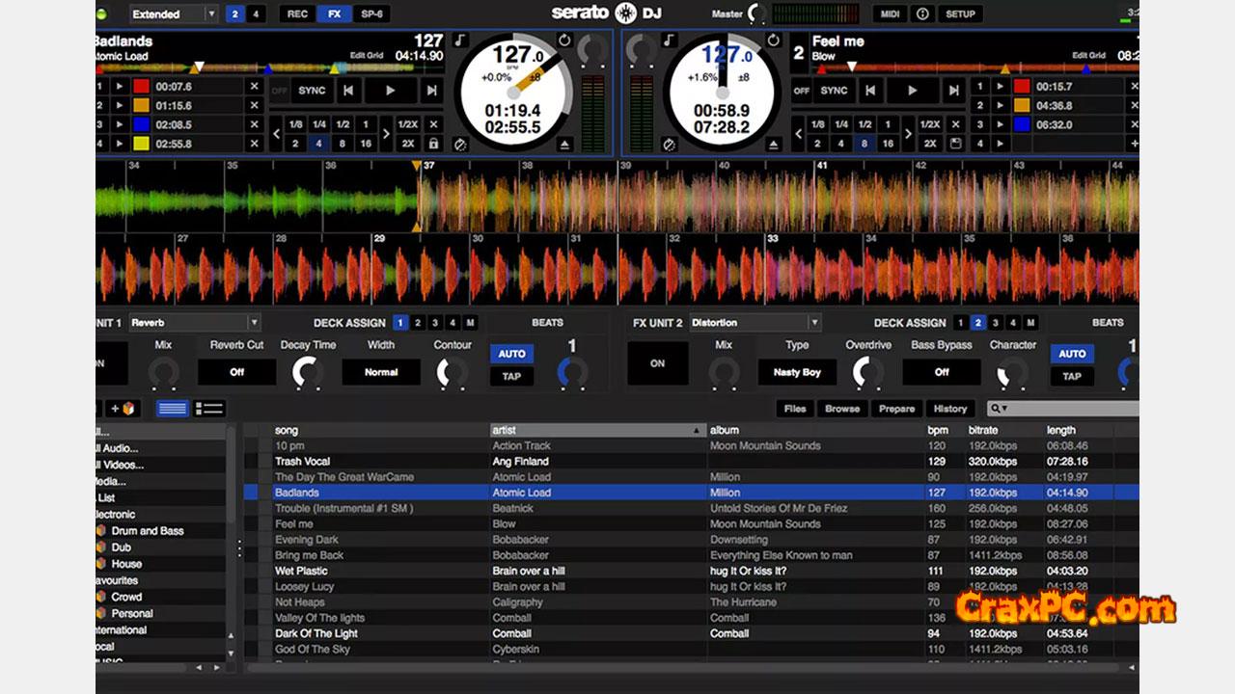Image resolution: width=1235 pixels, height=694 pixels.
Task: Switch to album art list view icon
Action: coord(209,409)
